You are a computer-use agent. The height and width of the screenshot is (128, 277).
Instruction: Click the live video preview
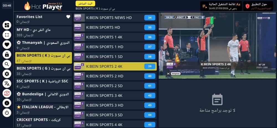217,45
